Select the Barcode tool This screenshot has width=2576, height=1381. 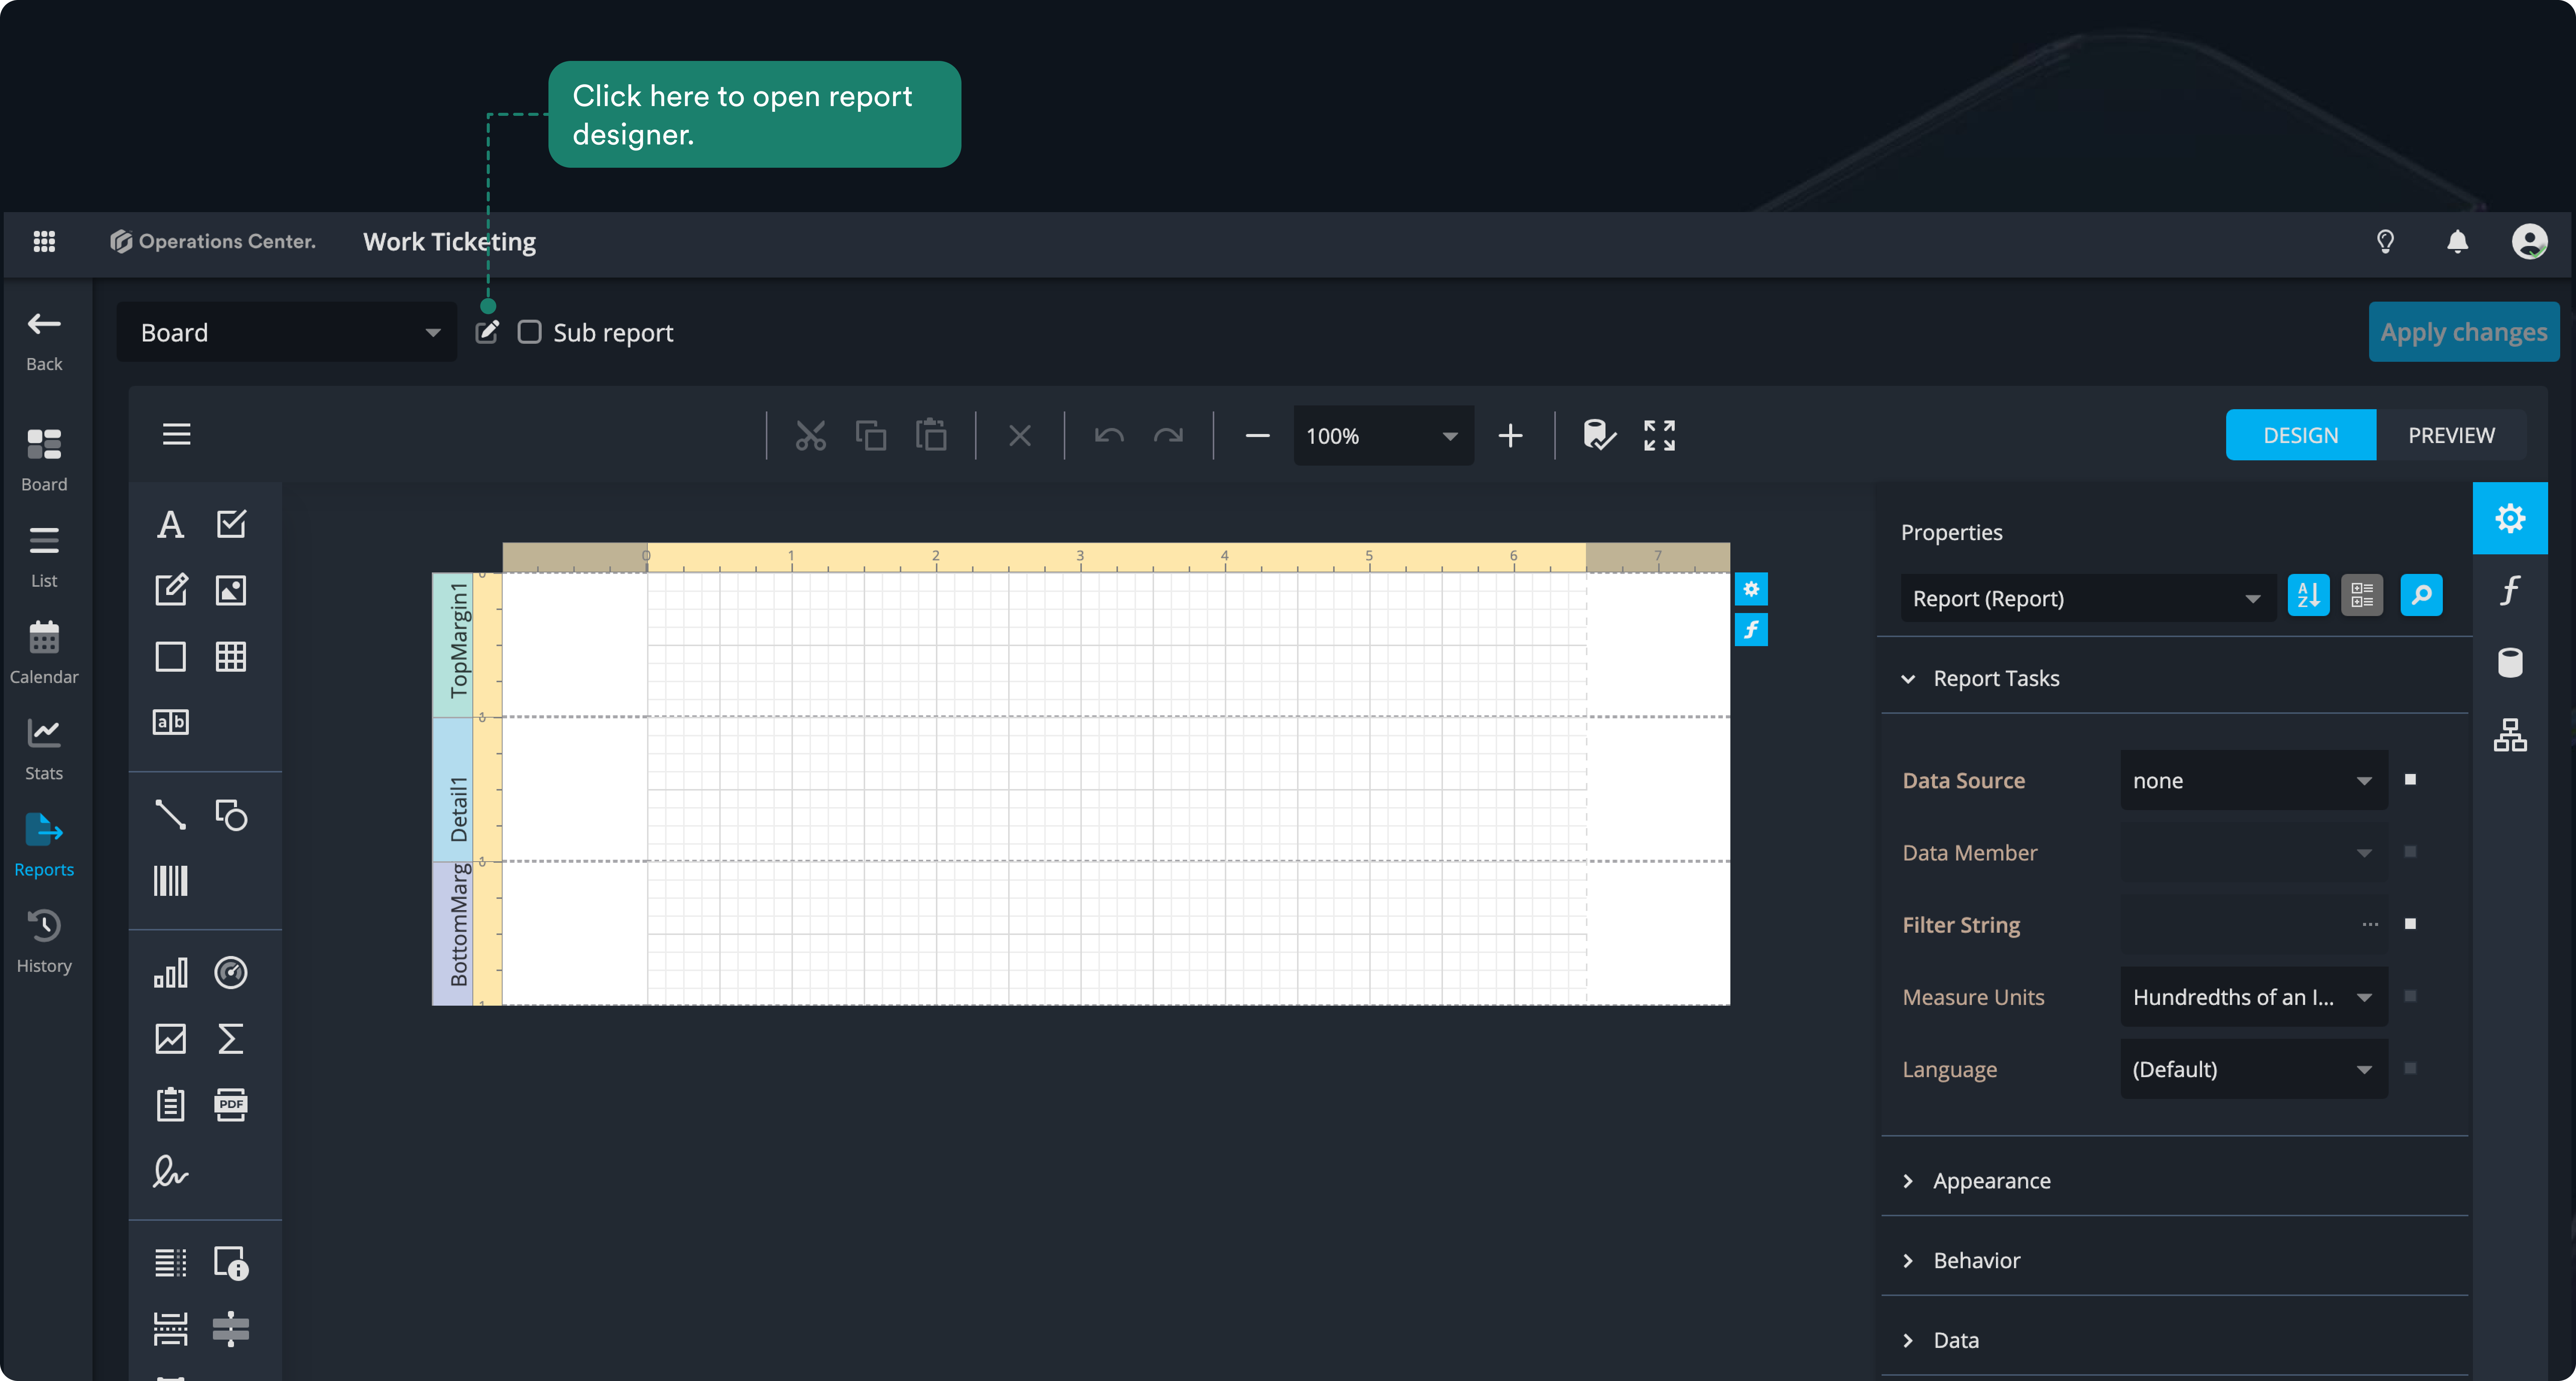[x=171, y=881]
